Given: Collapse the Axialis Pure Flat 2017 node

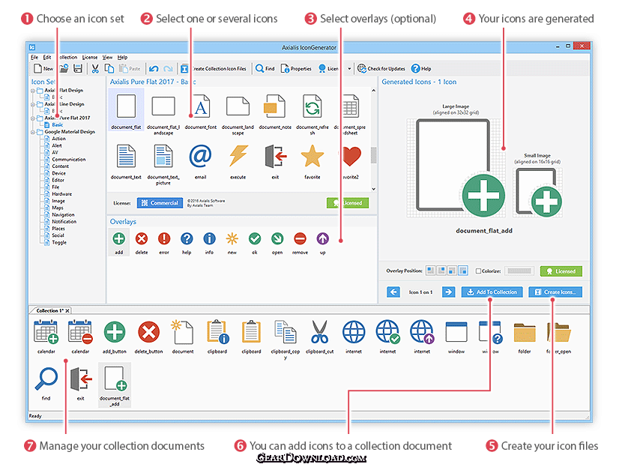Looking at the screenshot, I should point(33,118).
